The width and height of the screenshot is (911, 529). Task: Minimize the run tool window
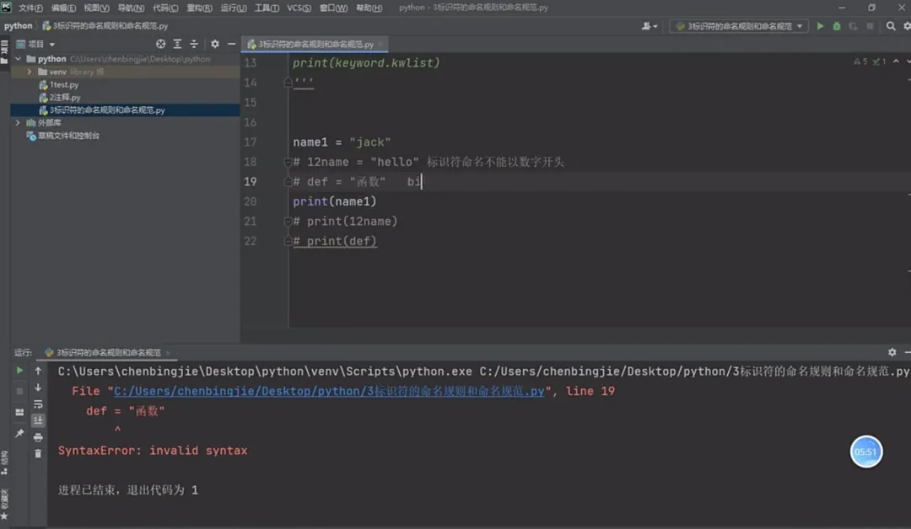908,352
